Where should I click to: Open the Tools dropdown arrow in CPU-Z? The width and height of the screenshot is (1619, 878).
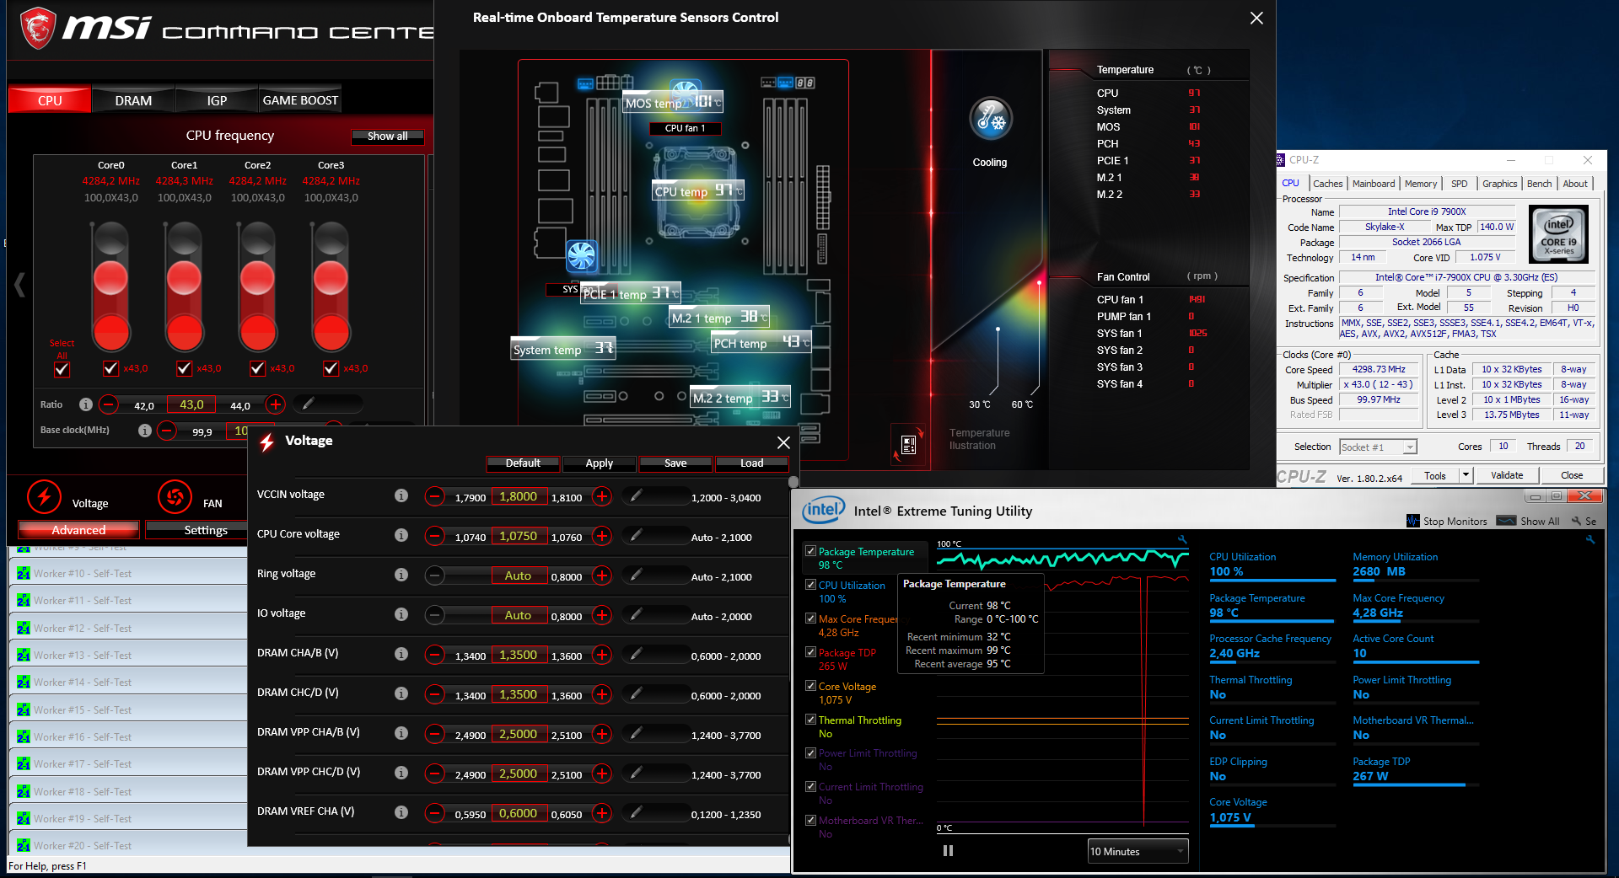coord(1466,475)
